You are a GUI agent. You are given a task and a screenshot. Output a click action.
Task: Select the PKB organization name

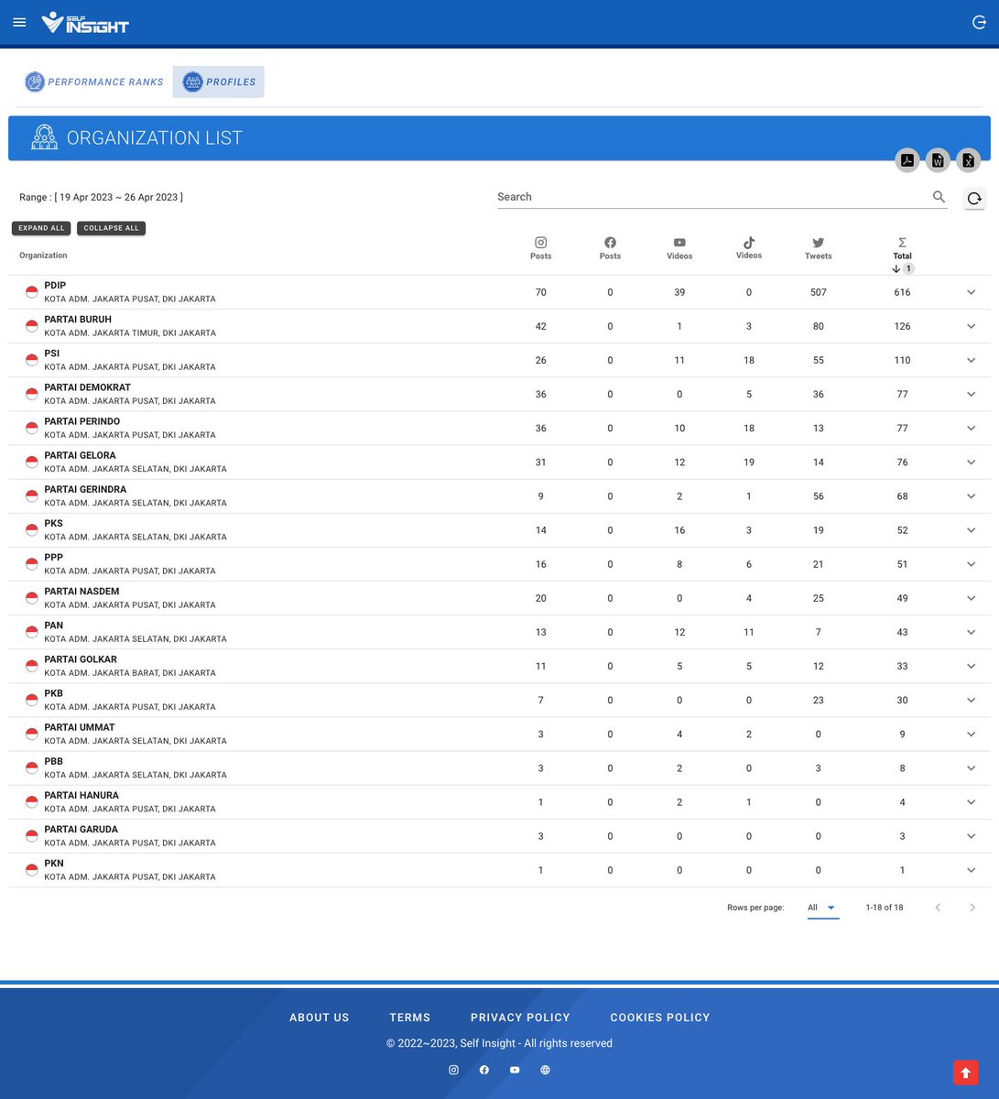click(x=53, y=693)
